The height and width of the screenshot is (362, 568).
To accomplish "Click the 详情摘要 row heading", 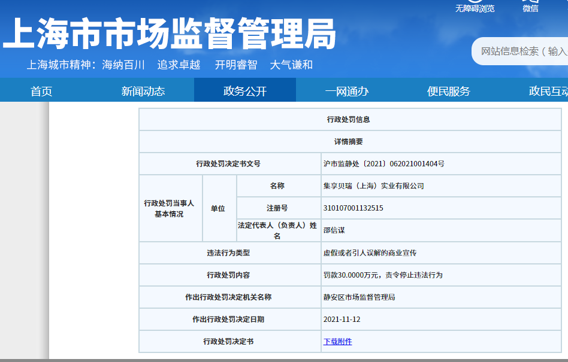I will click(x=348, y=142).
